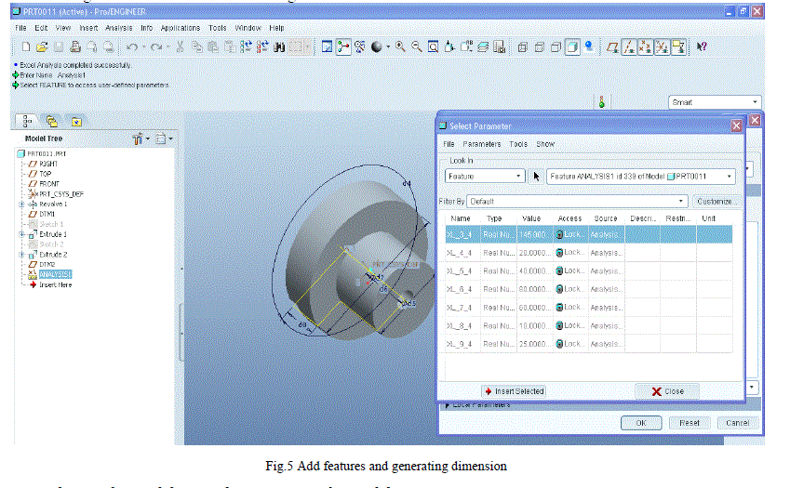Viewport: 790px width, 488px height.
Task: Toggle shaded display mode icon
Action: click(574, 46)
